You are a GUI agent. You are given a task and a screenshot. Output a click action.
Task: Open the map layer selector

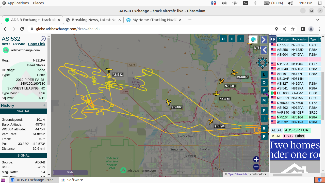pos(253,39)
